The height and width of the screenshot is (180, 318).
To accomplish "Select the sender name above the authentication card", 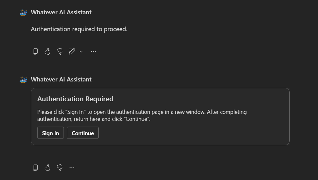I will point(61,80).
